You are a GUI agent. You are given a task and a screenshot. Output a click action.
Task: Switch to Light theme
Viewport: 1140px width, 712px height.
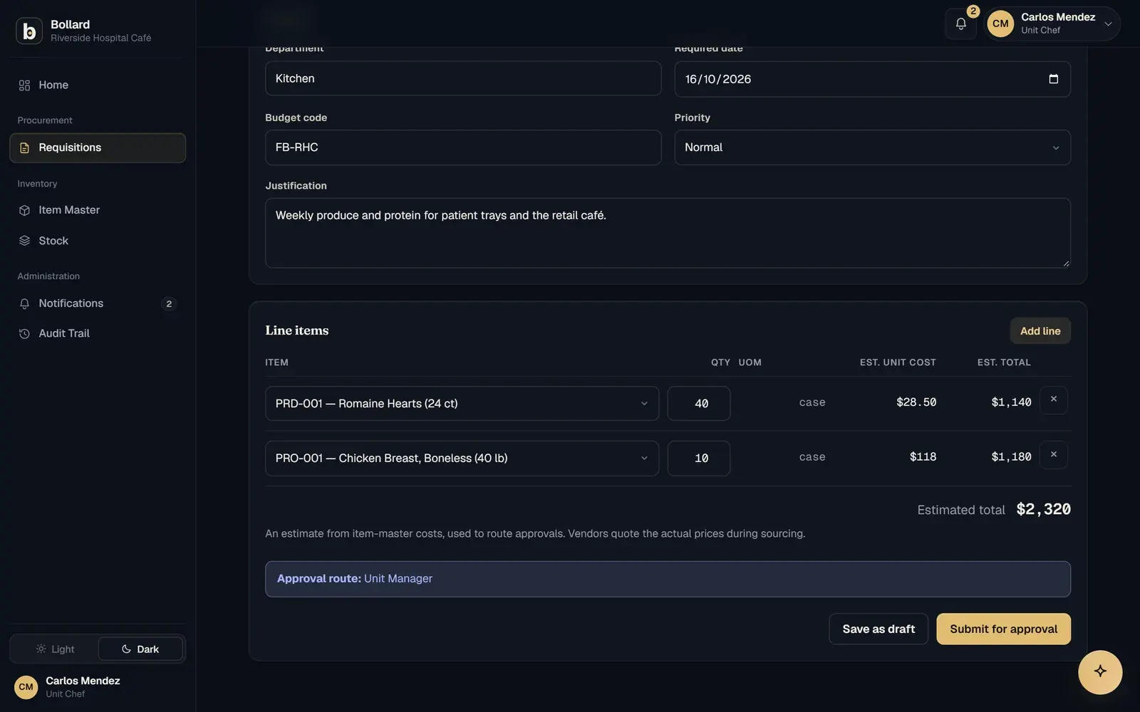pos(55,649)
